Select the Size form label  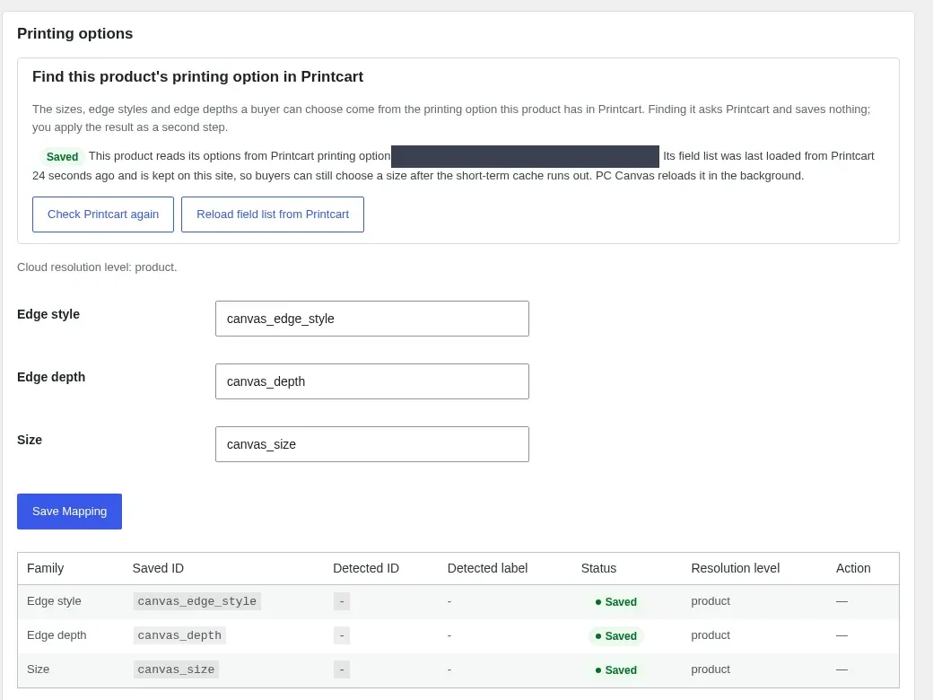(x=30, y=440)
